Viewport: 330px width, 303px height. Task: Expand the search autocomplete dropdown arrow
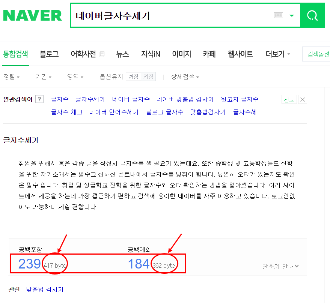click(292, 15)
